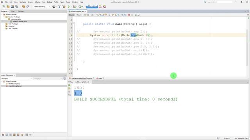Collapse main method fold on line 8
The width and height of the screenshot is (250, 140).
coord(74,23)
